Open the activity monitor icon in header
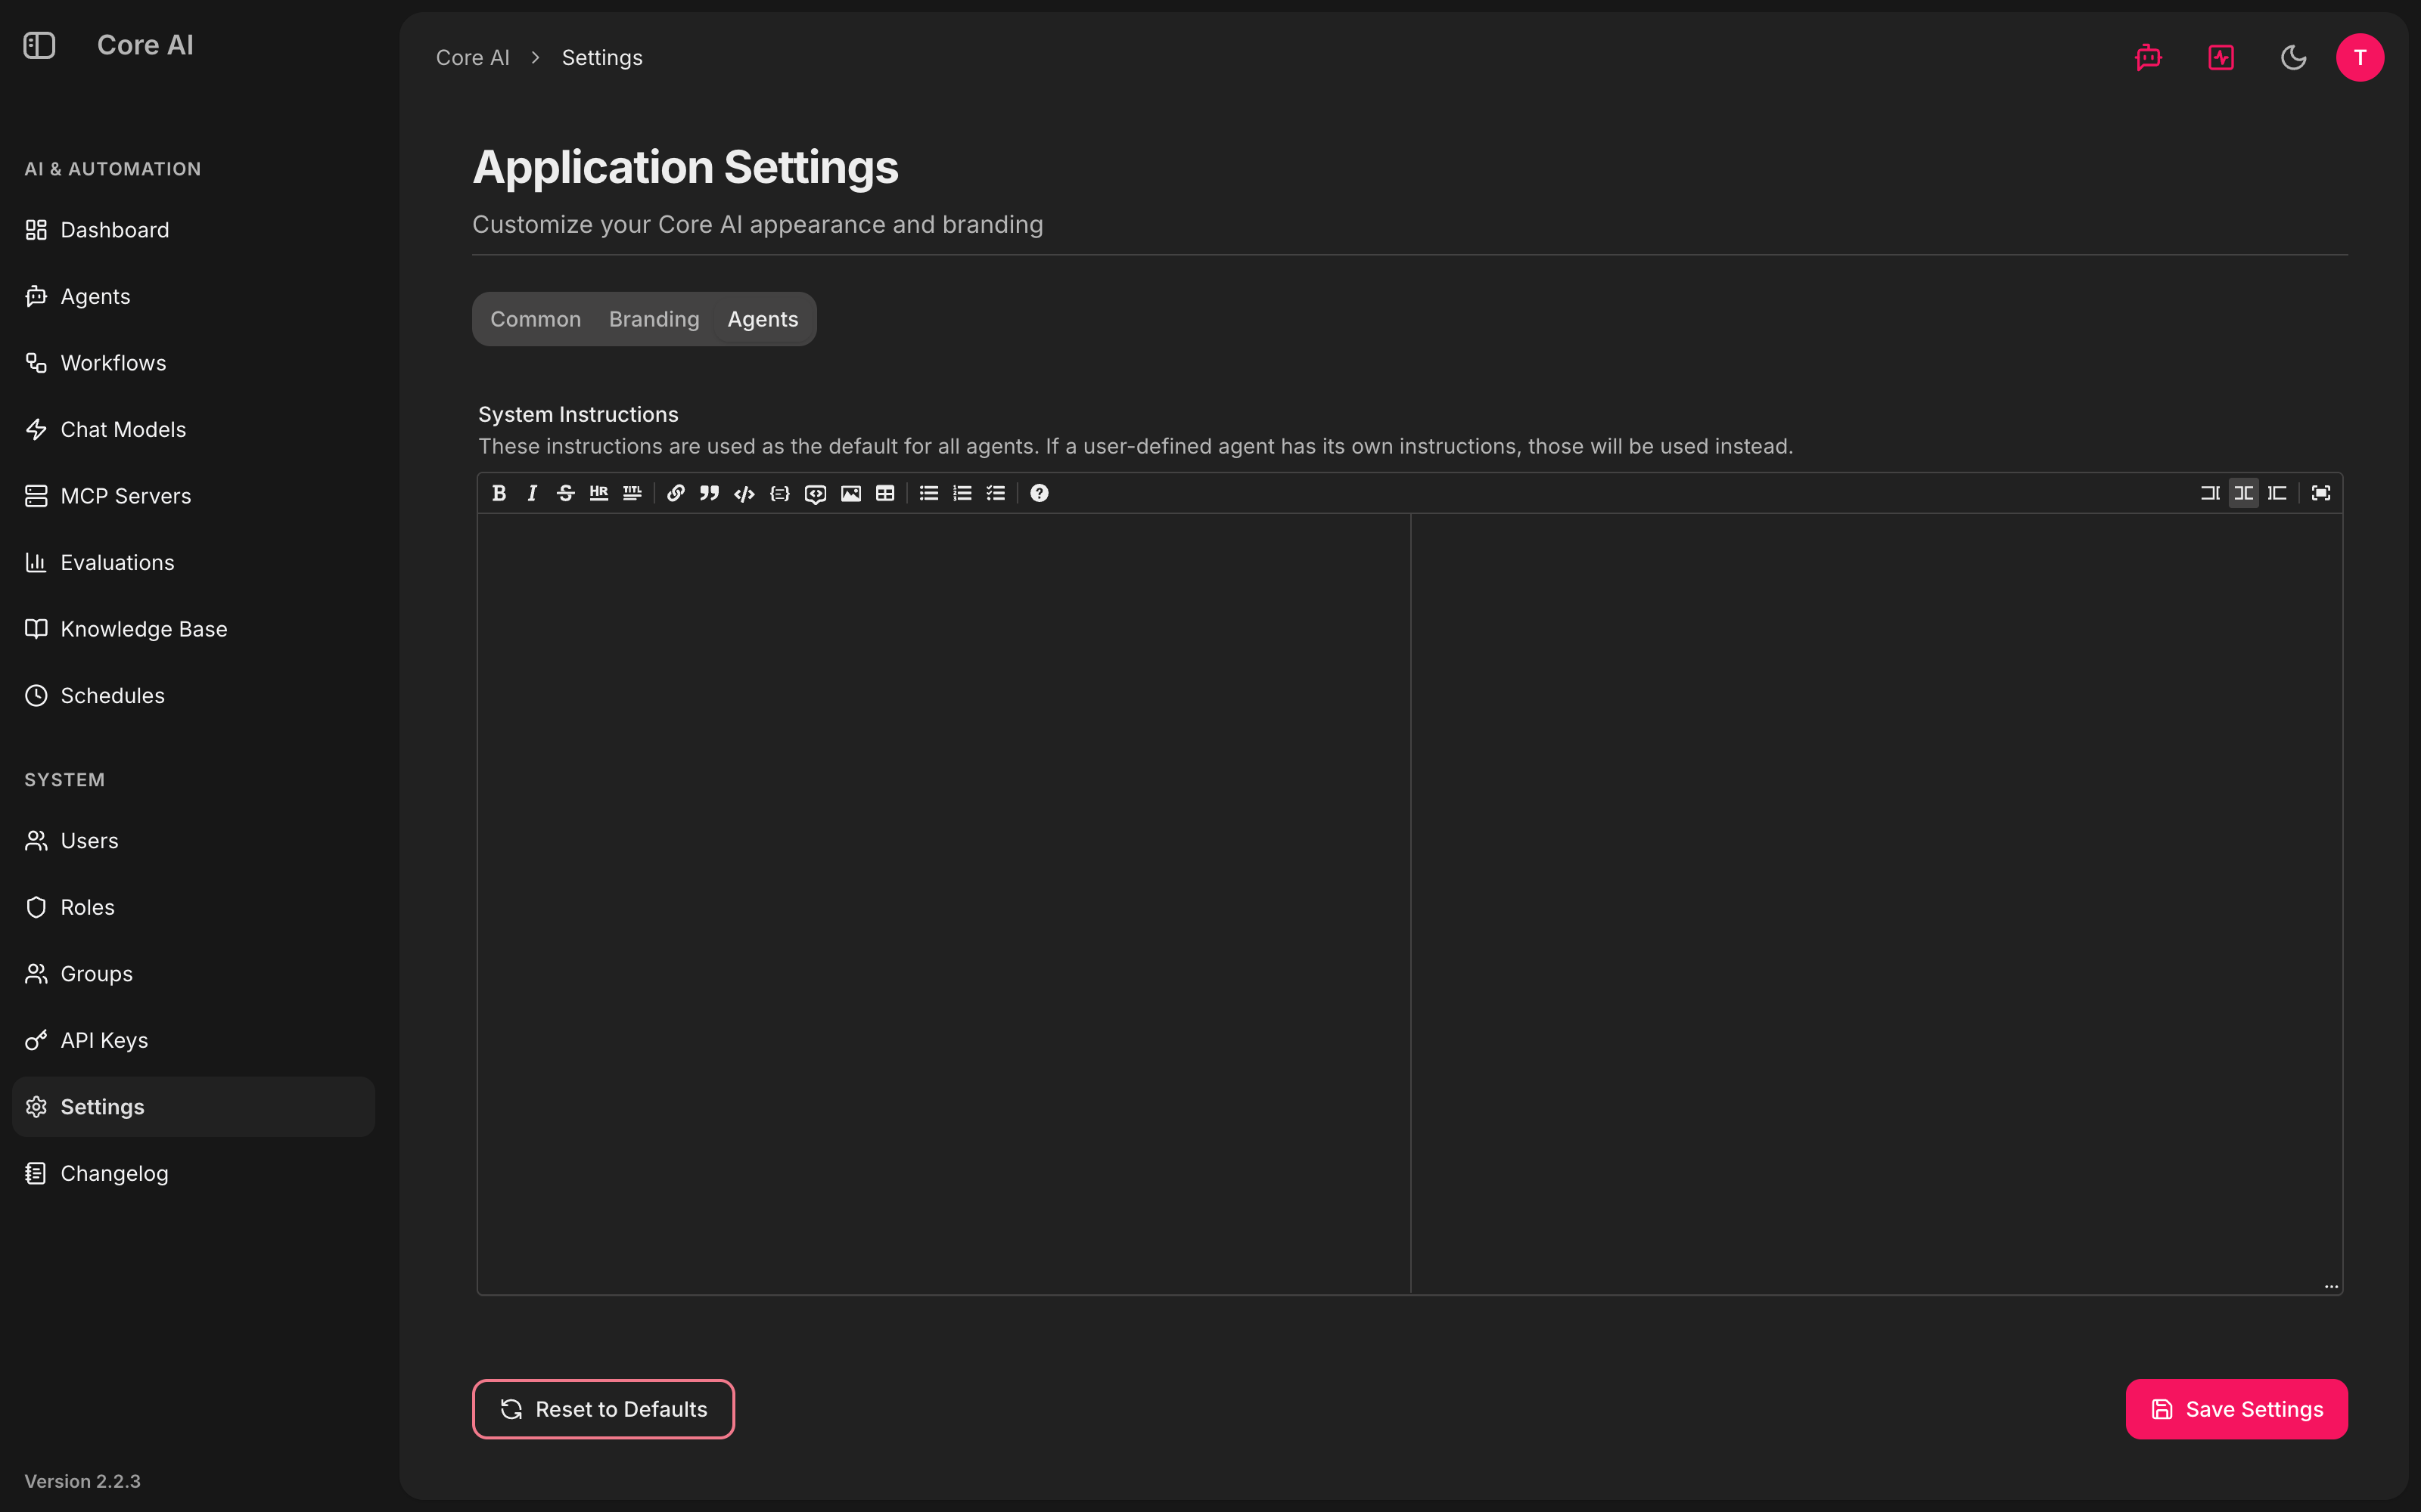The image size is (2421, 1512). click(x=2221, y=57)
